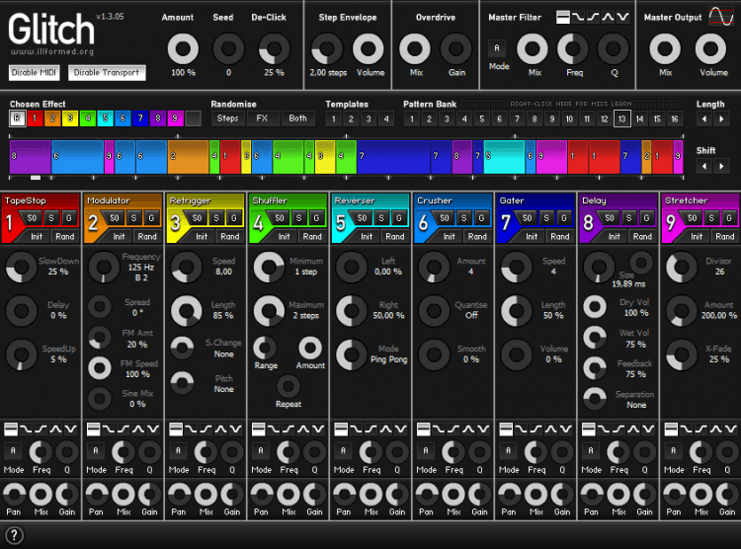Select Master Filter band-pass shape icon

pyautogui.click(x=609, y=18)
